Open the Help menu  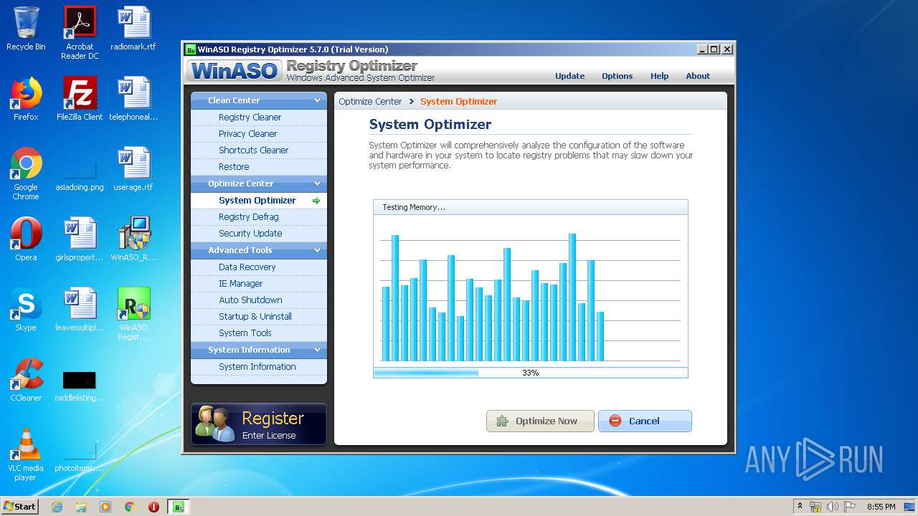tap(659, 76)
